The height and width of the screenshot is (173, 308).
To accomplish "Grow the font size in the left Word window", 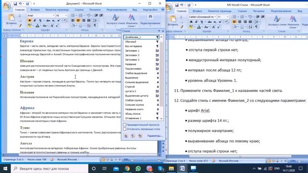I will click(52, 25).
